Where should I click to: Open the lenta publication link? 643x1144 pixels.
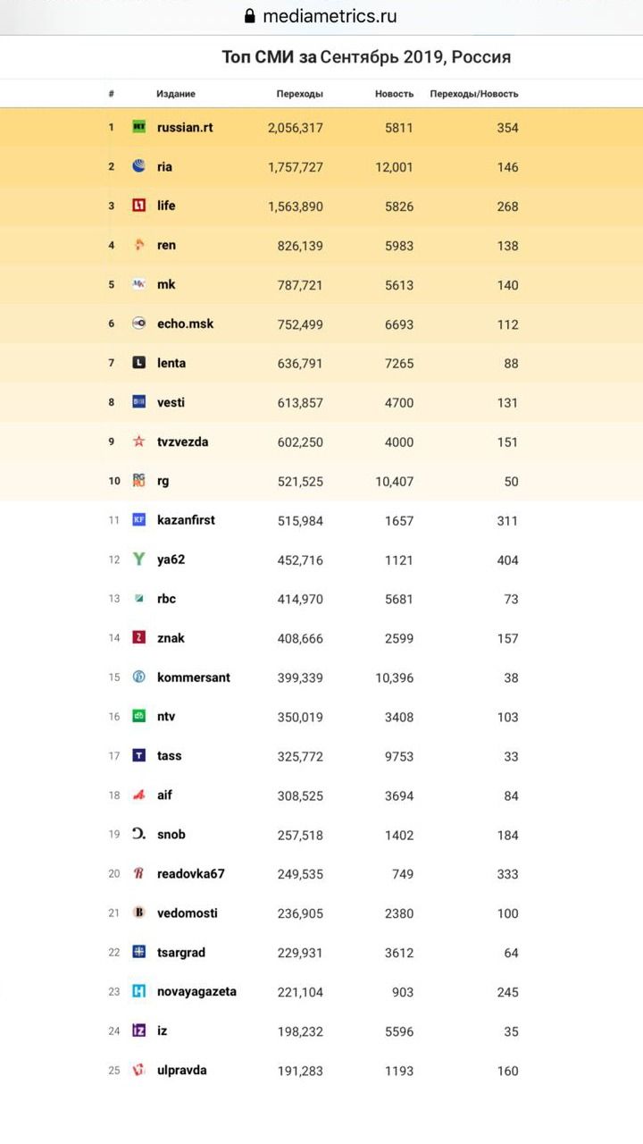pos(171,363)
